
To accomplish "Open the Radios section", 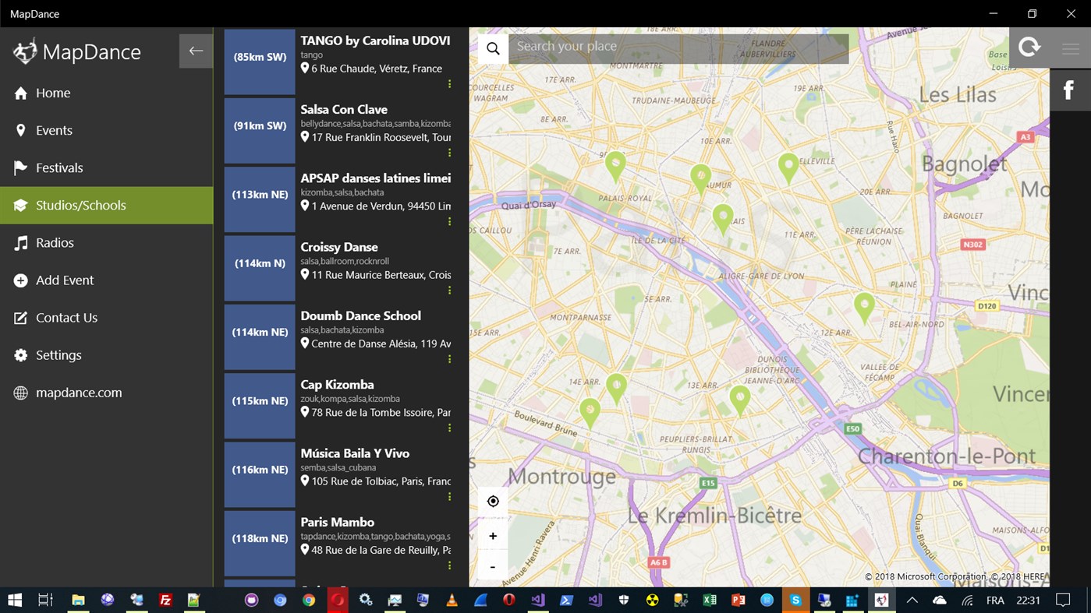I will 107,243.
